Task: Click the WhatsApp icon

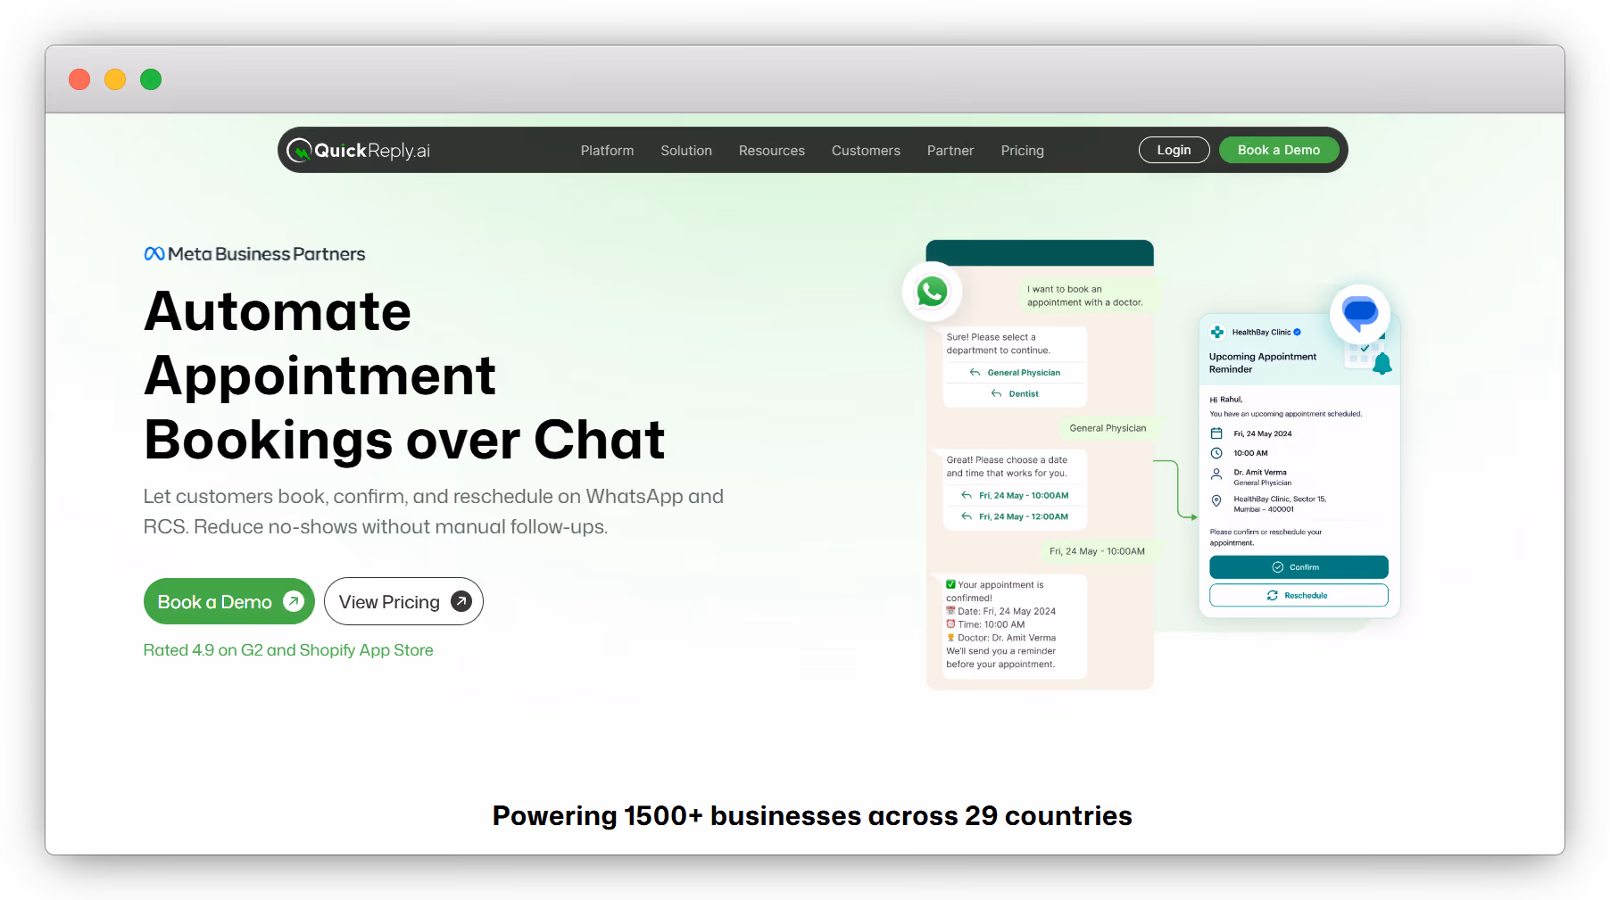Action: pos(932,291)
